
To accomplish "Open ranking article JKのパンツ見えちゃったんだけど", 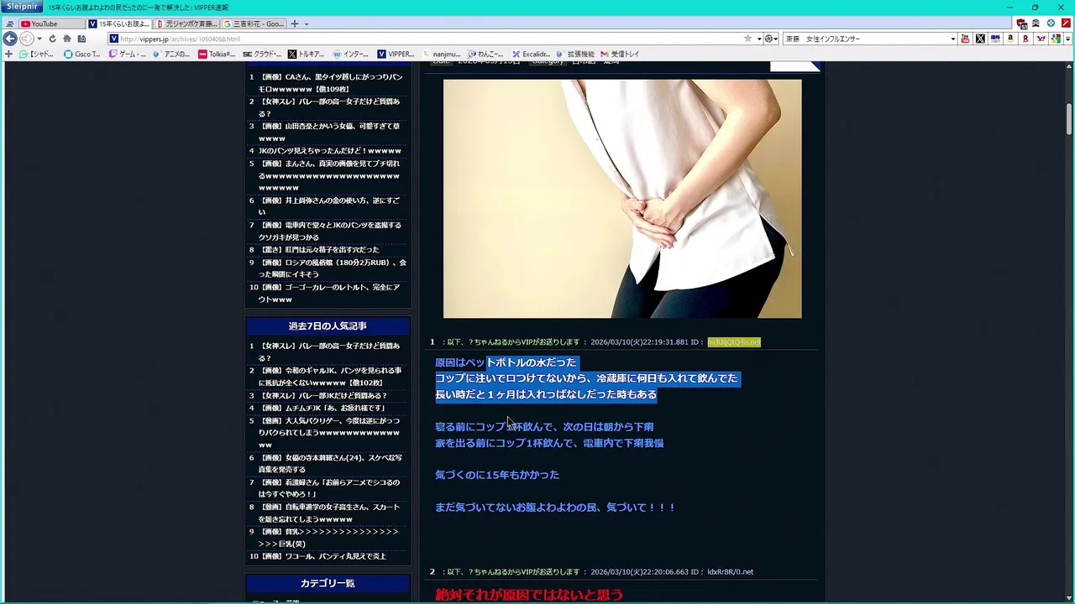I will 329,151.
